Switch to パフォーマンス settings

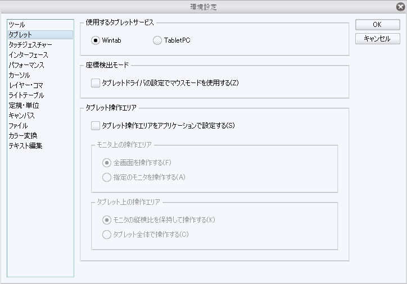tap(27, 65)
